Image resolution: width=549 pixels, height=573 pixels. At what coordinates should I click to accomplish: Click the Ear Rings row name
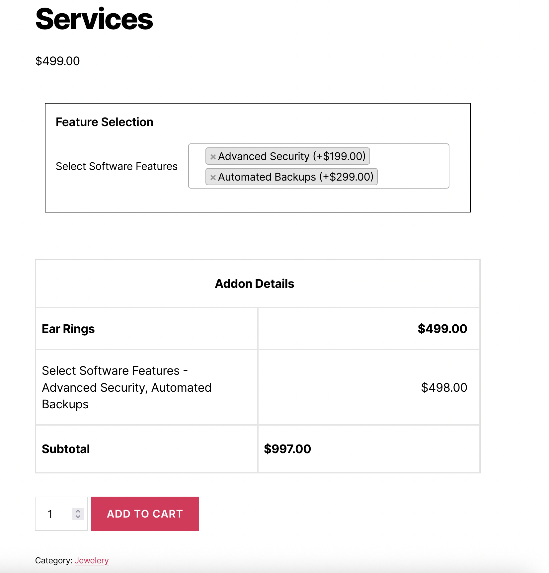pyautogui.click(x=68, y=329)
